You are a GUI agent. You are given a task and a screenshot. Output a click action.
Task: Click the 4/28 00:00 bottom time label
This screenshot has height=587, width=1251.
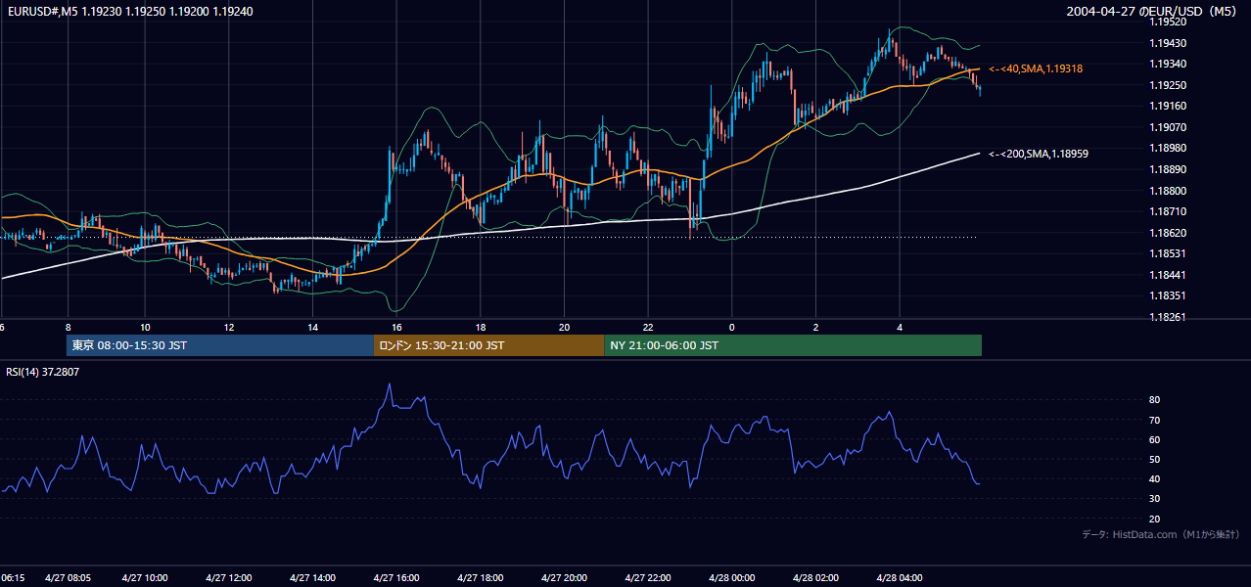pos(732,577)
